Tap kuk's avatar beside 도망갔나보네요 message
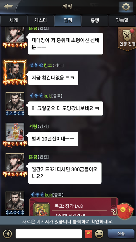This screenshot has width=136, height=242. click(15, 102)
